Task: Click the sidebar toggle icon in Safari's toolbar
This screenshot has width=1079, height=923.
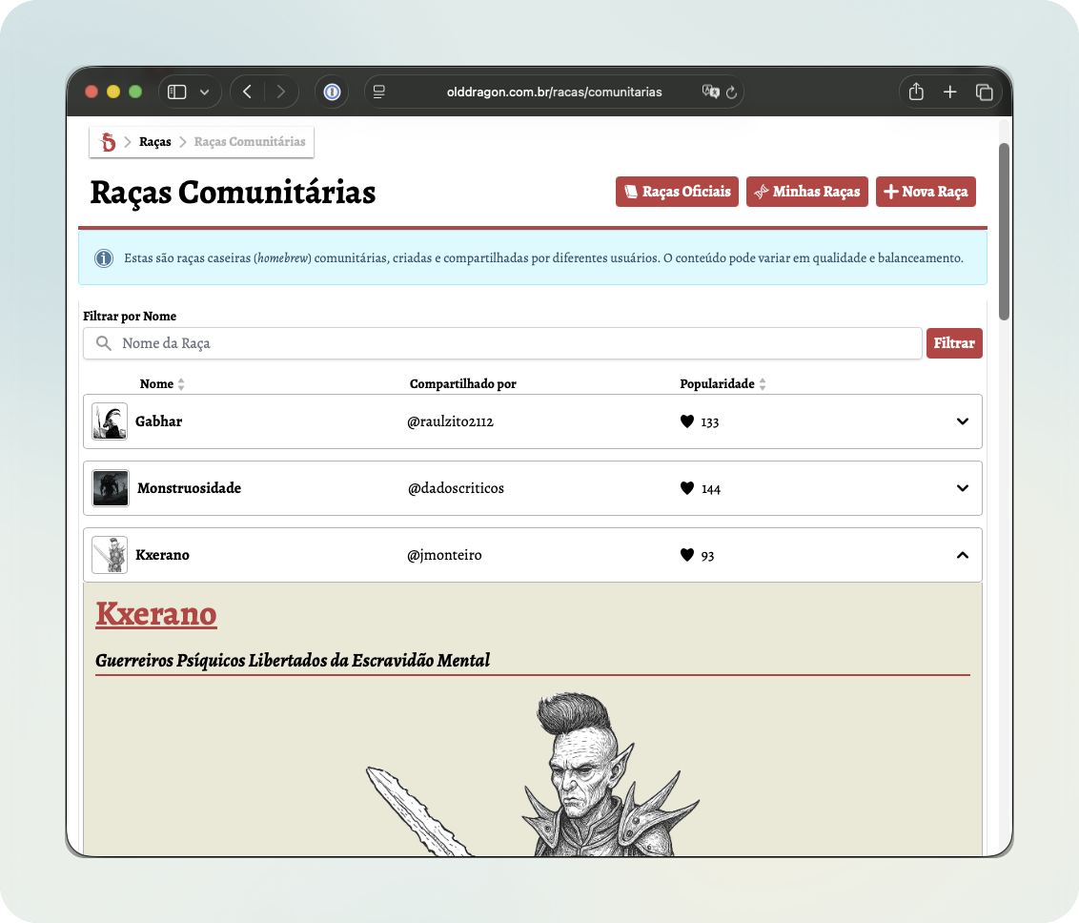Action: (x=175, y=91)
